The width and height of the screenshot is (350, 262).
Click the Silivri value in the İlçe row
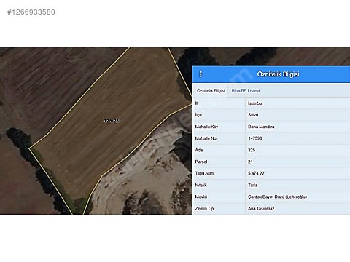pyautogui.click(x=253, y=115)
